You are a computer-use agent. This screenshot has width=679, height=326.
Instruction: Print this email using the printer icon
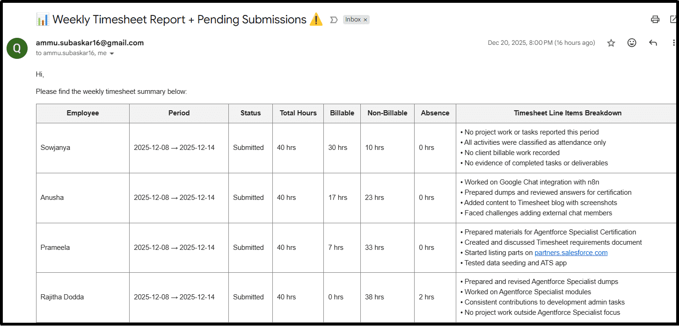click(655, 20)
